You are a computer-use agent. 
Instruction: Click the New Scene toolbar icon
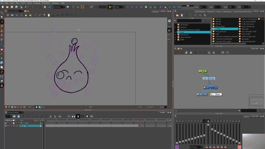tap(3, 7)
